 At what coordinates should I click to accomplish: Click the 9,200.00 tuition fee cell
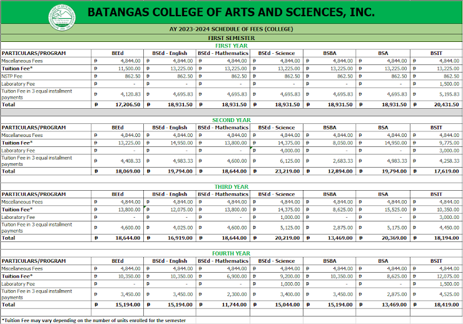(277, 276)
